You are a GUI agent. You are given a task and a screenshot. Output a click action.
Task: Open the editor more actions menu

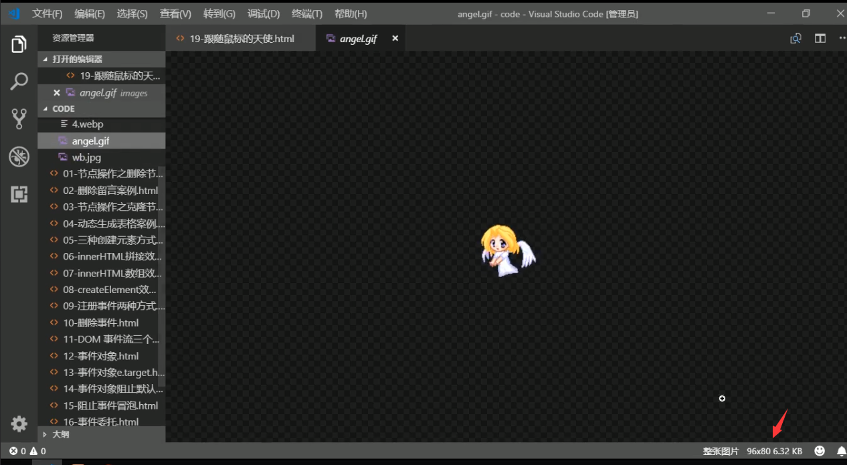click(x=842, y=38)
